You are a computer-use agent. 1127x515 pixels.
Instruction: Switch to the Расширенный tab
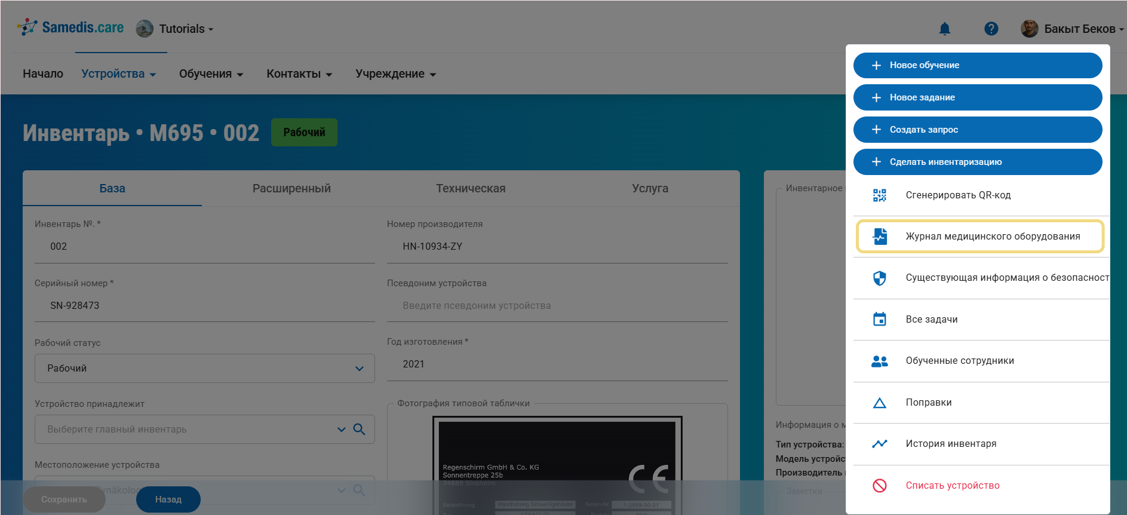click(291, 189)
